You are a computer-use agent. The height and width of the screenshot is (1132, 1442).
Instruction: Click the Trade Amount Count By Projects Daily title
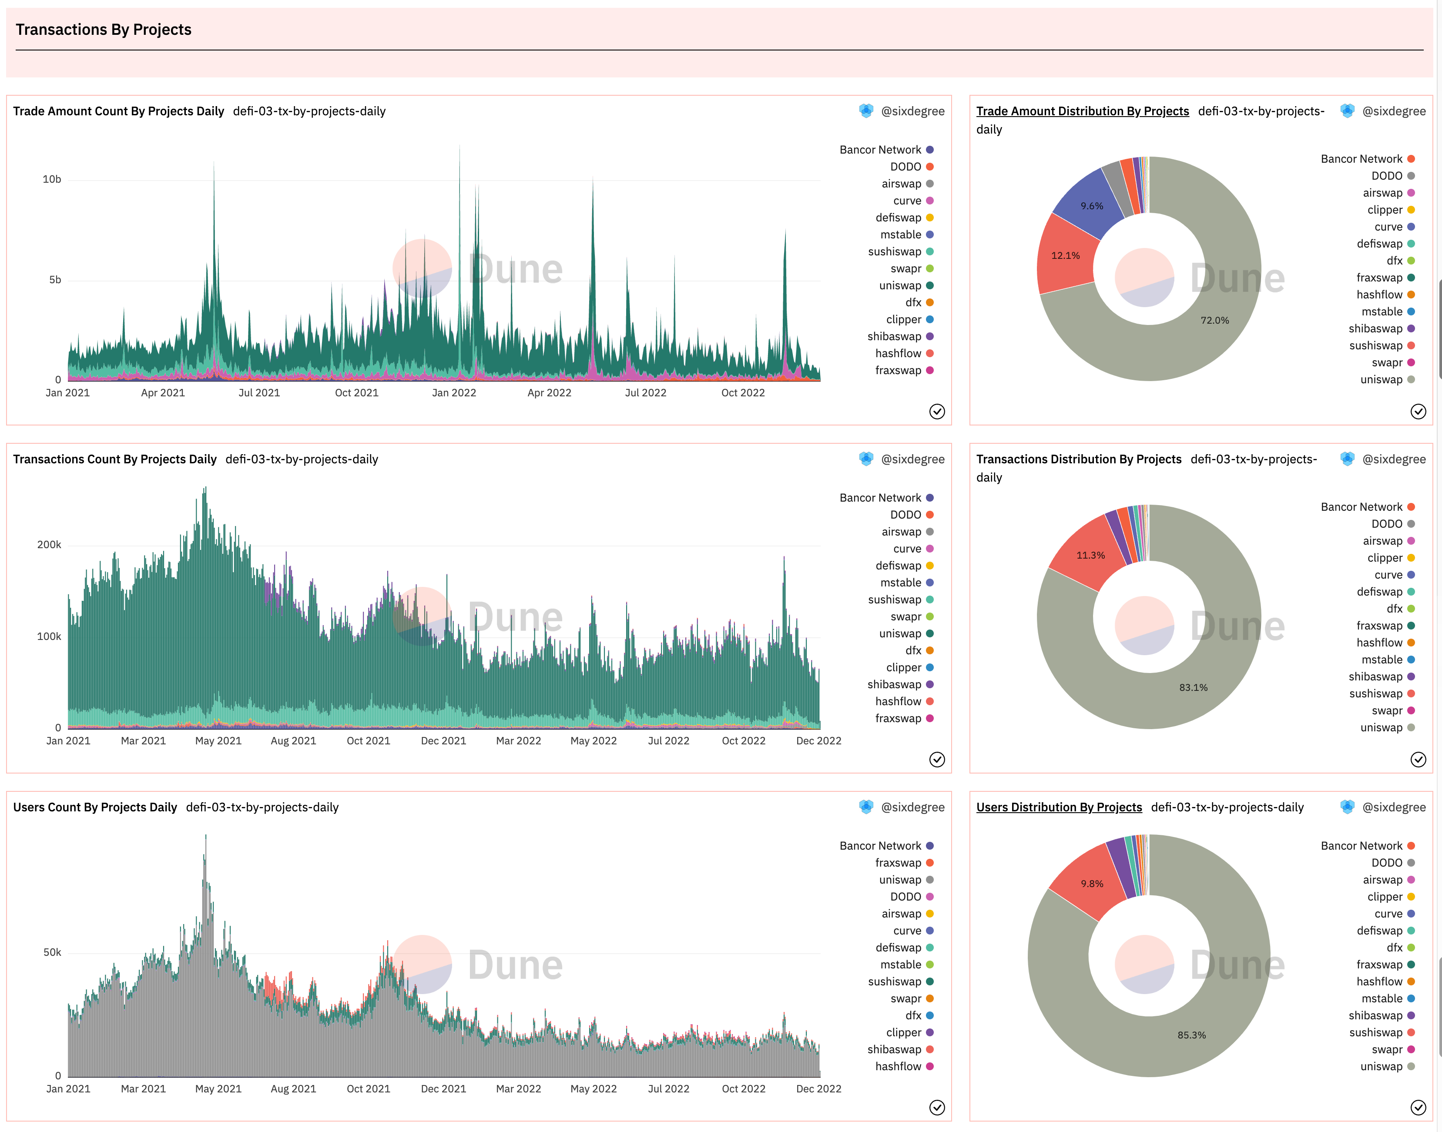tap(119, 111)
